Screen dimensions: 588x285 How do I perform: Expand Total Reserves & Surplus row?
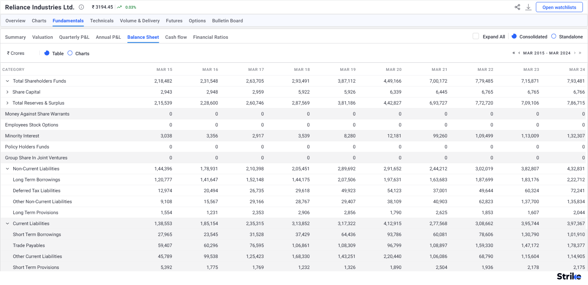click(7, 103)
